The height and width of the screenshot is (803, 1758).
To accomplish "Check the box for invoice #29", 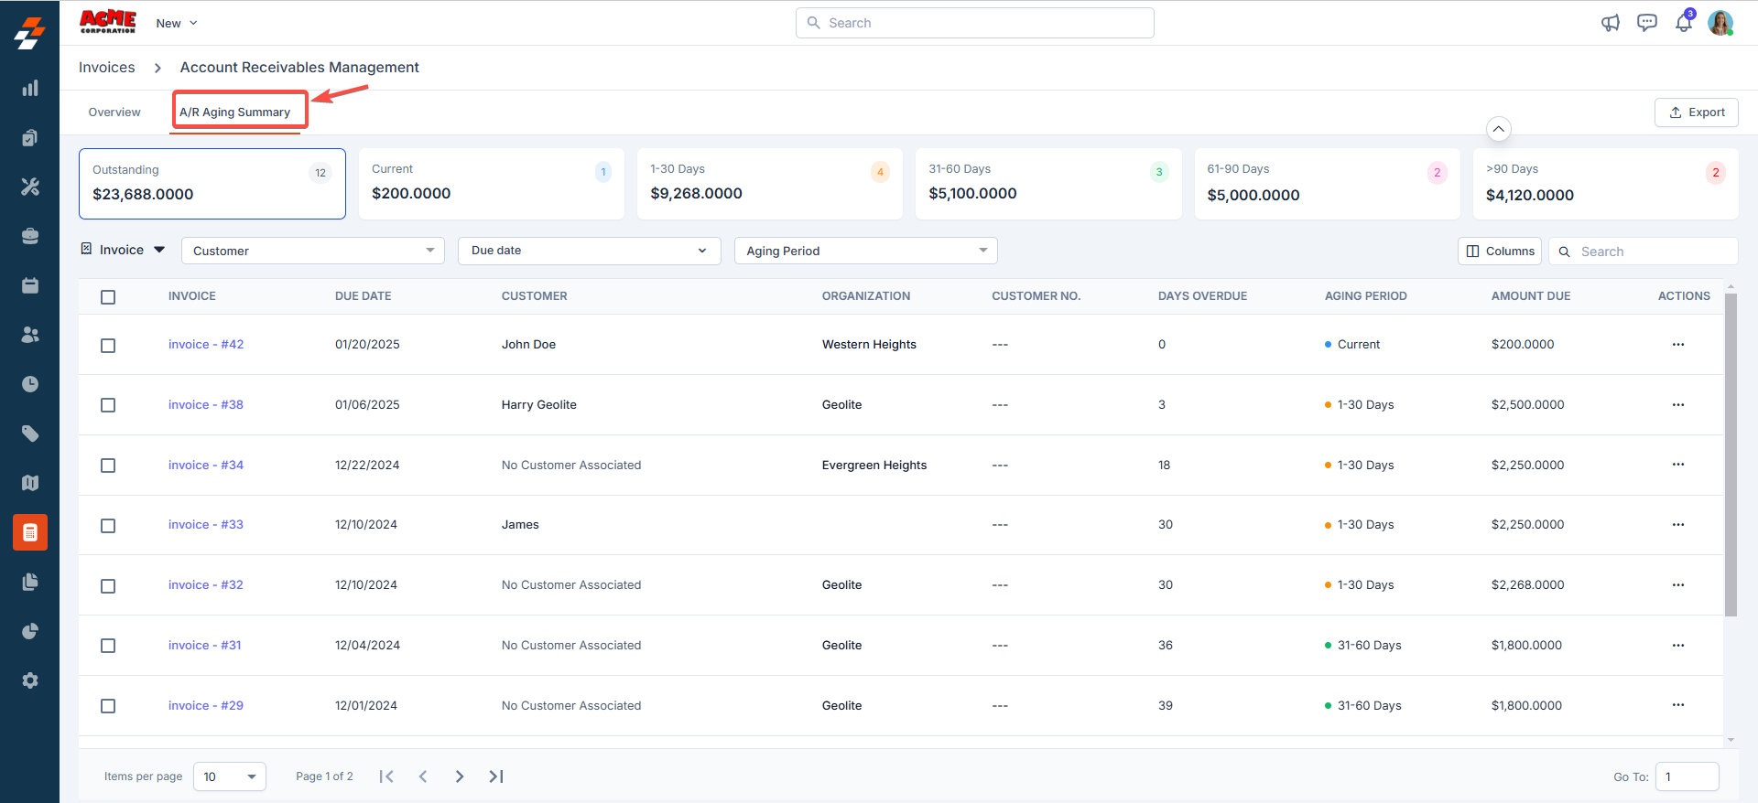I will 108,706.
